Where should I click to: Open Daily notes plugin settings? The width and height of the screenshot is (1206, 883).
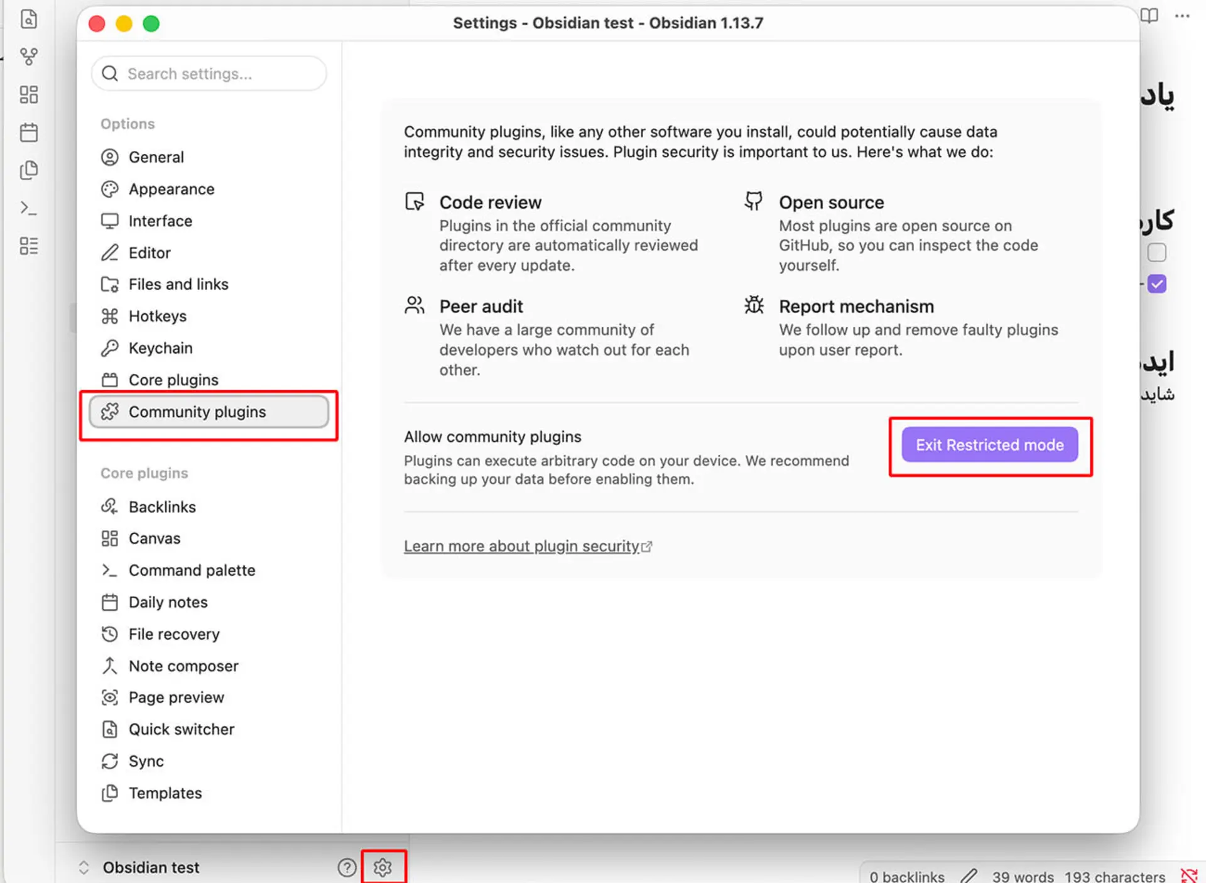pos(209,602)
